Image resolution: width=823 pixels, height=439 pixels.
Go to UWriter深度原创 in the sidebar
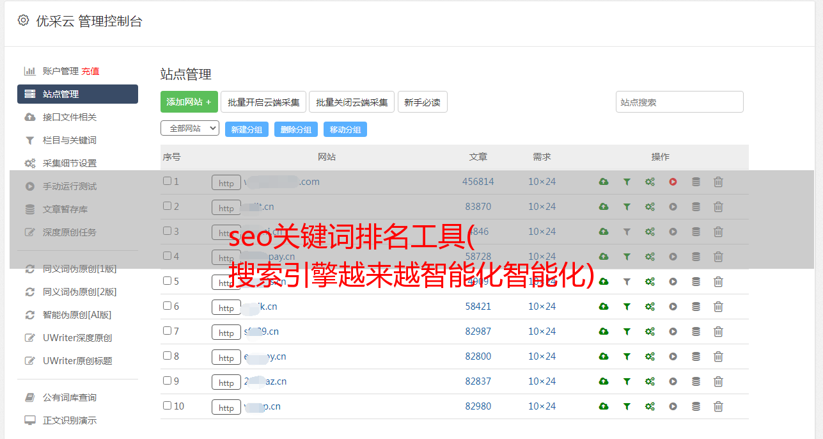(77, 338)
